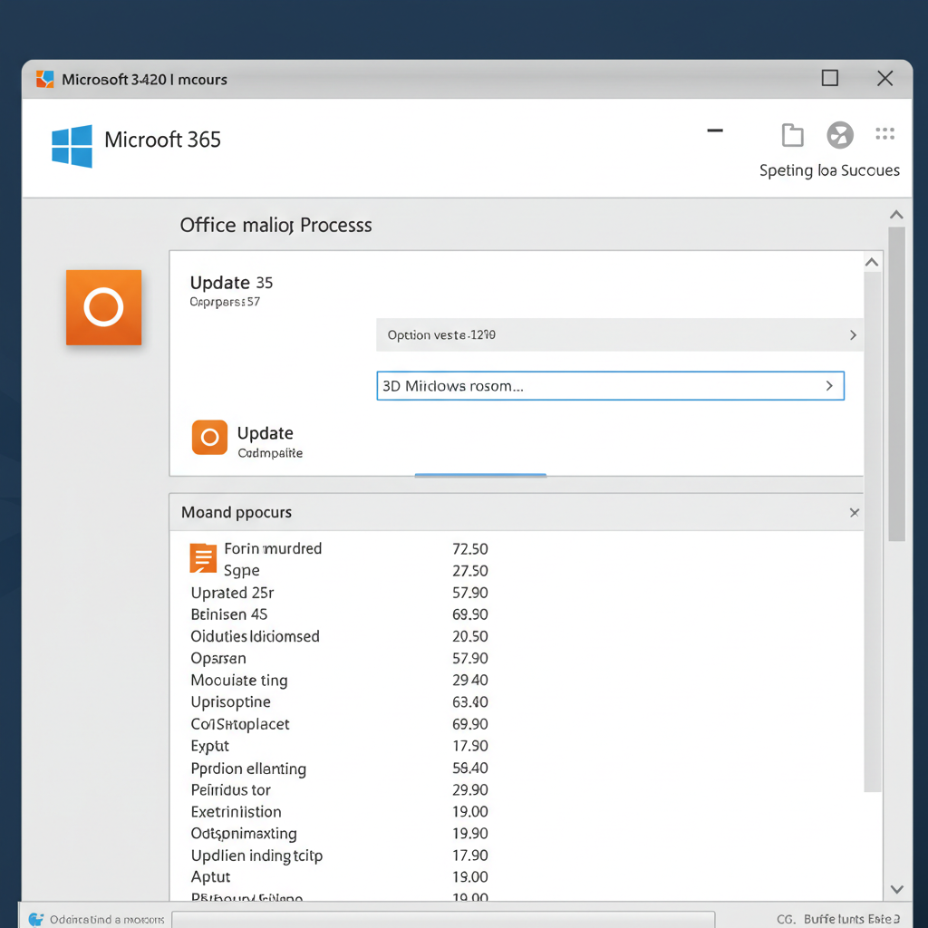
Task: Open the dots grid menu icon
Action: 884,134
